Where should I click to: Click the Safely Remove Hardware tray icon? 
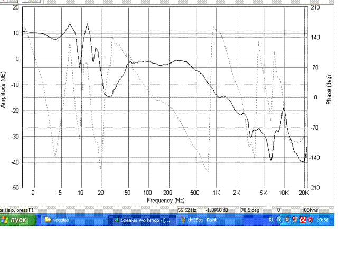(x=295, y=220)
